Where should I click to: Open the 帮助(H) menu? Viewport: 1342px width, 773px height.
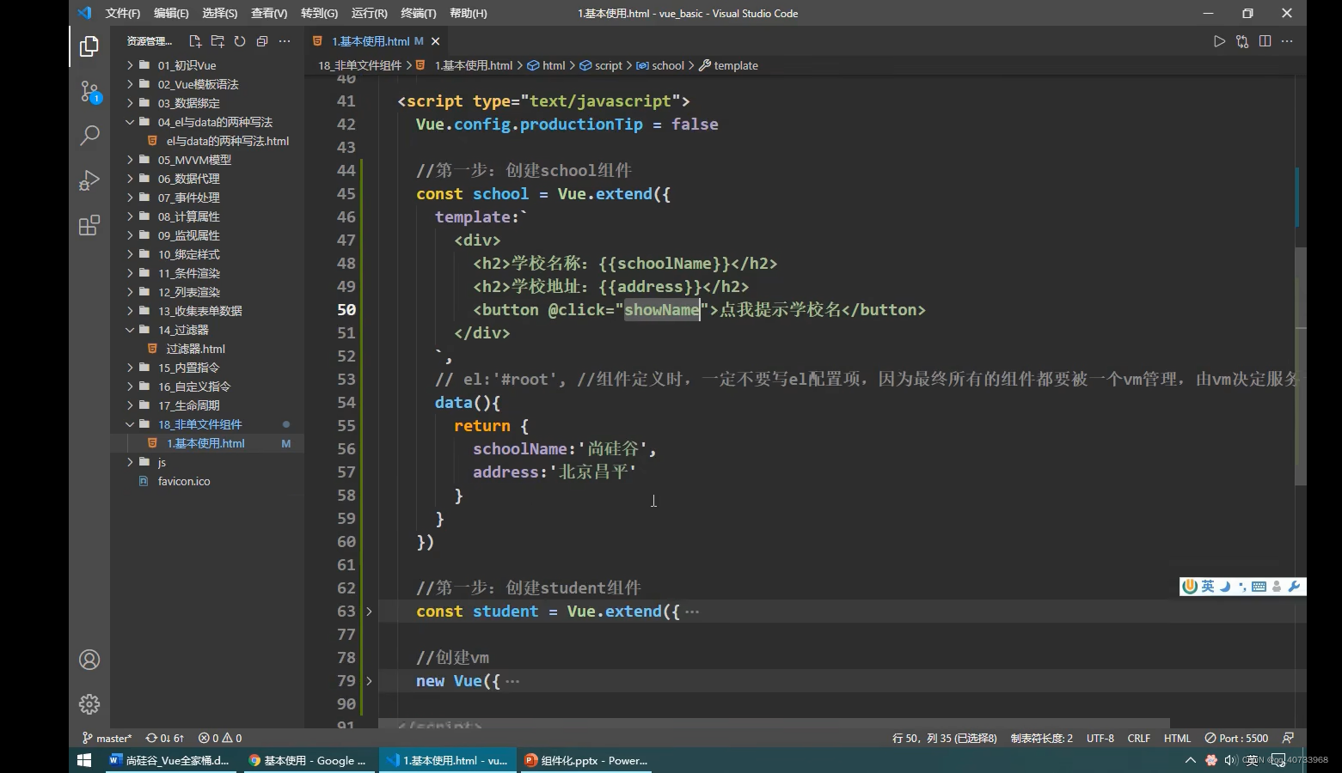click(x=469, y=13)
